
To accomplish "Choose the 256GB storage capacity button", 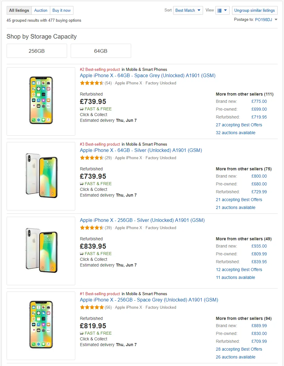I will (37, 51).
